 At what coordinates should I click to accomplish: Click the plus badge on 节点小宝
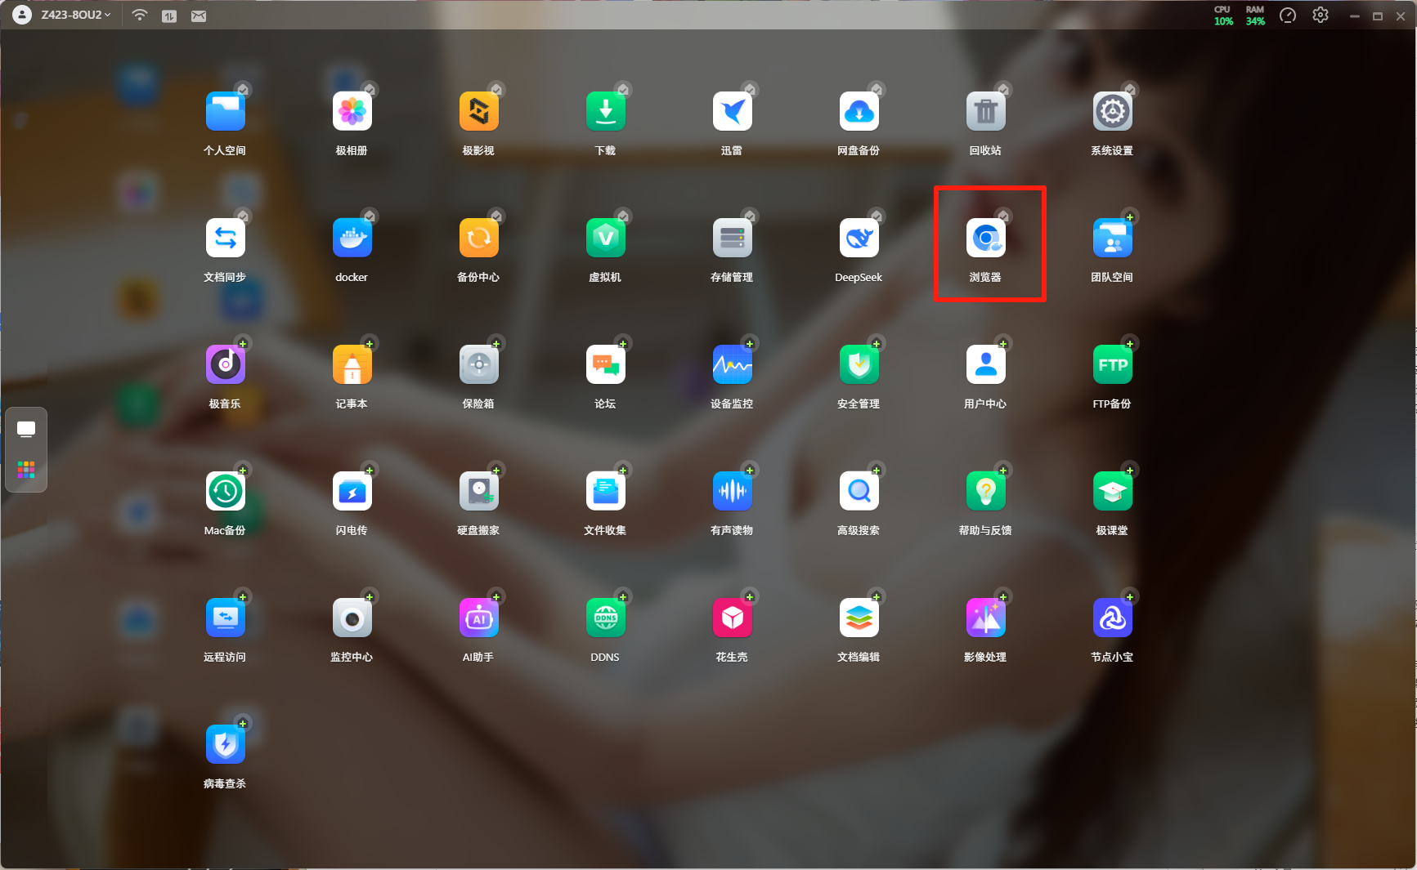[x=1130, y=596]
